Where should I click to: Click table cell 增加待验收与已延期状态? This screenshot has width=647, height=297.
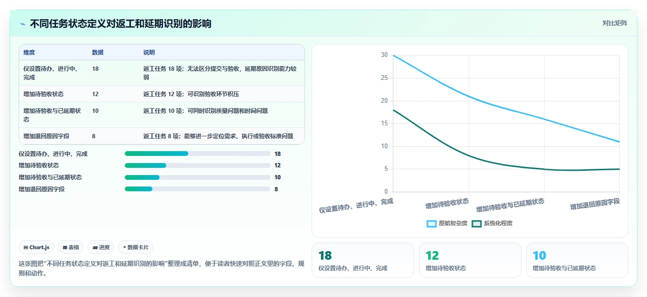tap(52, 115)
